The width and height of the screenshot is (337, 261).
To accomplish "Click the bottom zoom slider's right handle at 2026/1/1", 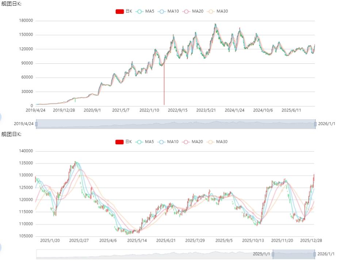I will [x=315, y=254].
